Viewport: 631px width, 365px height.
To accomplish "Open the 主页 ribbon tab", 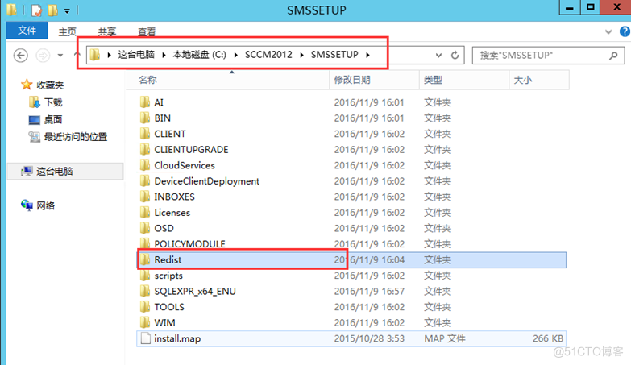I will pyautogui.click(x=67, y=31).
